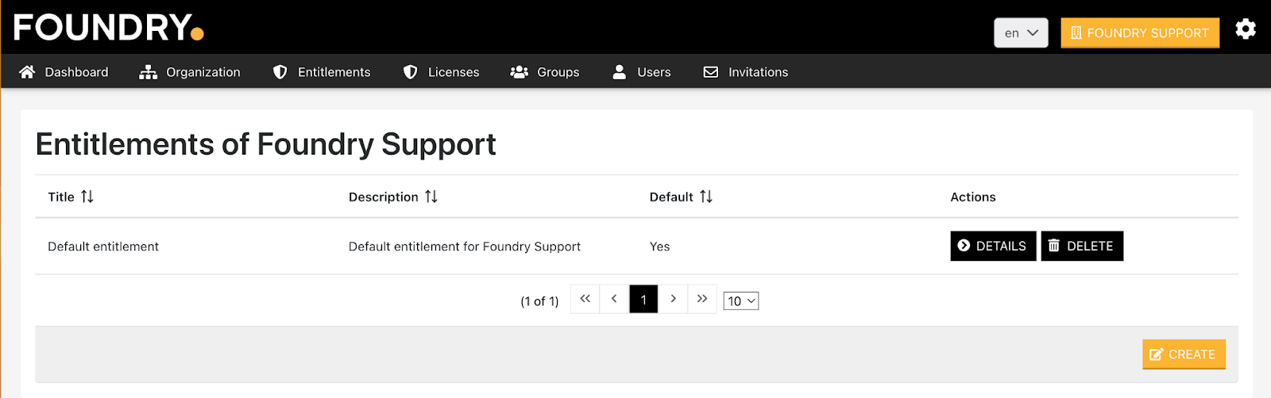Delete the Default entitlement

(1082, 246)
